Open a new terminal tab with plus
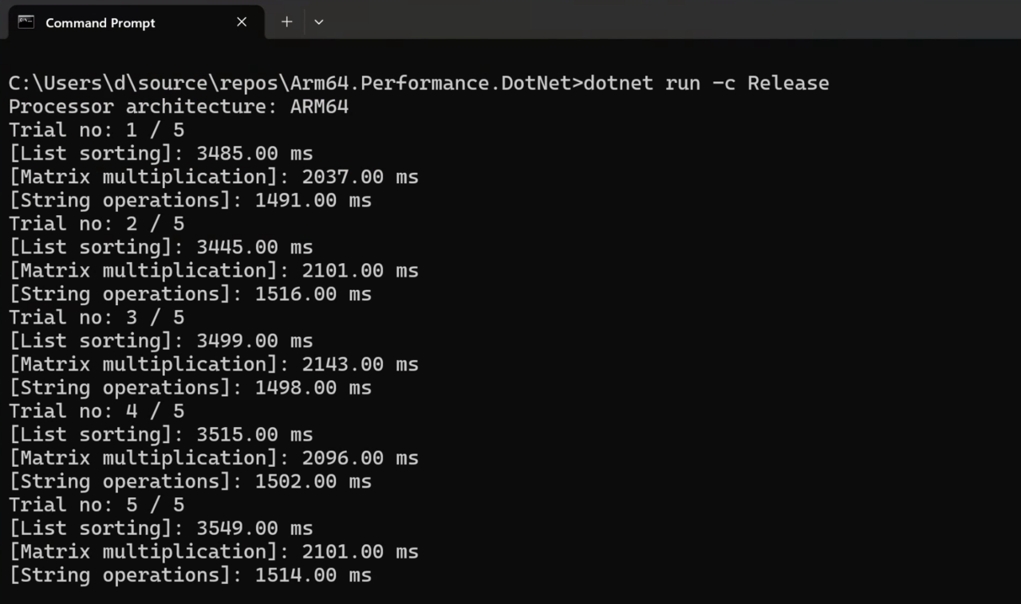The image size is (1021, 604). point(286,22)
